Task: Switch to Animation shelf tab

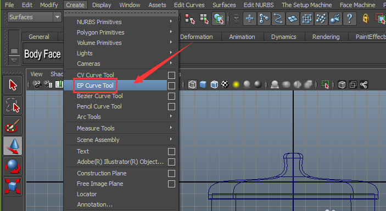Action: coord(242,37)
